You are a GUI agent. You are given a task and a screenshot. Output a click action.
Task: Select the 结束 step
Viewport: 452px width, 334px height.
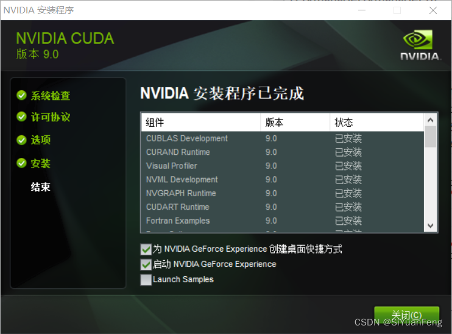click(x=41, y=187)
